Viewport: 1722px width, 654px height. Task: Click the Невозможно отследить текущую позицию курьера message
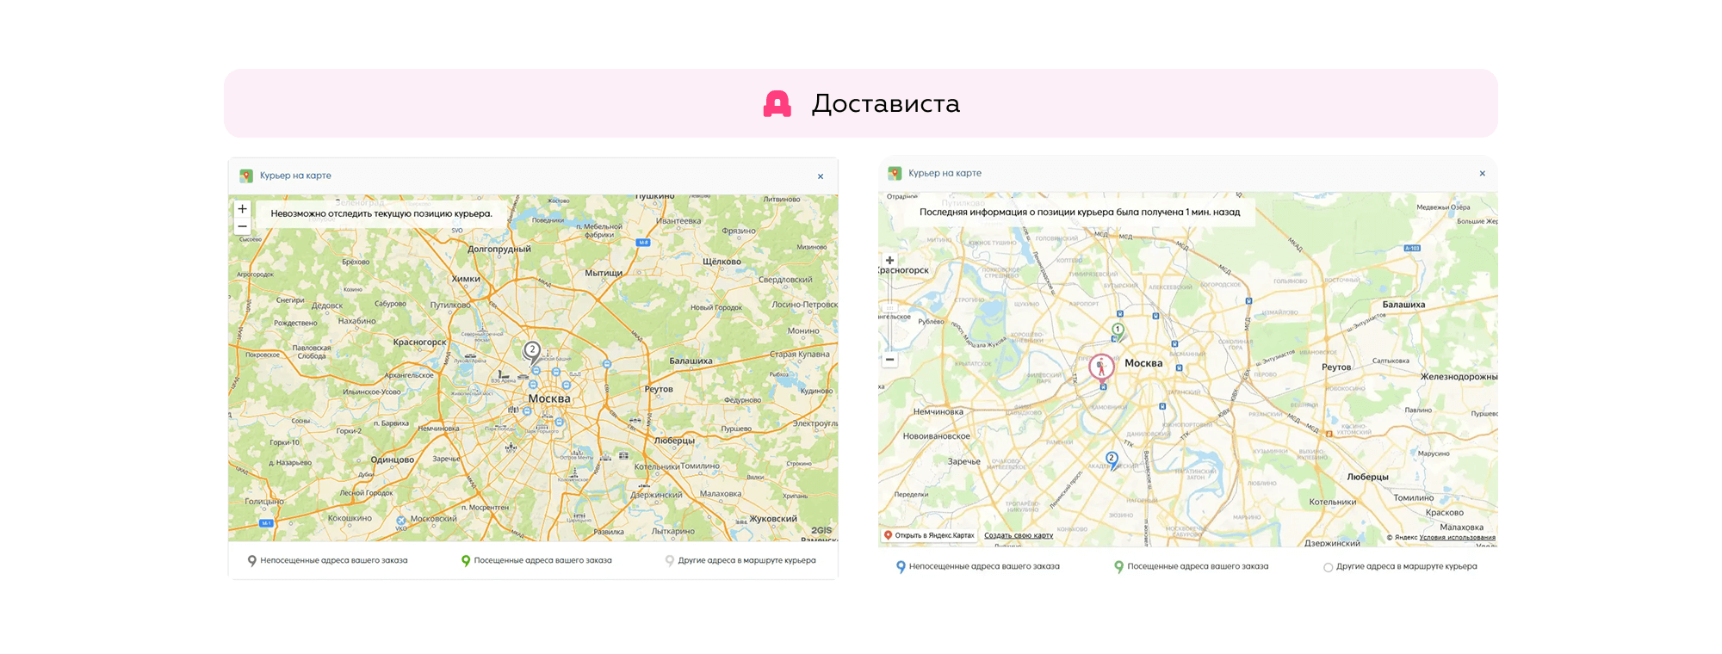381,214
